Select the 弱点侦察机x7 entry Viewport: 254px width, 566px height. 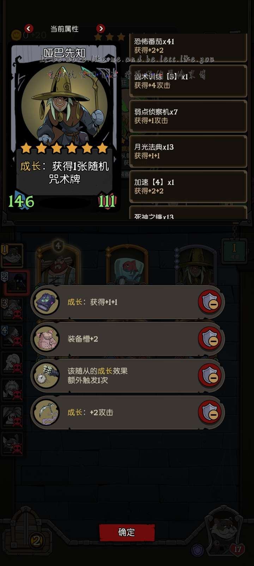(188, 116)
